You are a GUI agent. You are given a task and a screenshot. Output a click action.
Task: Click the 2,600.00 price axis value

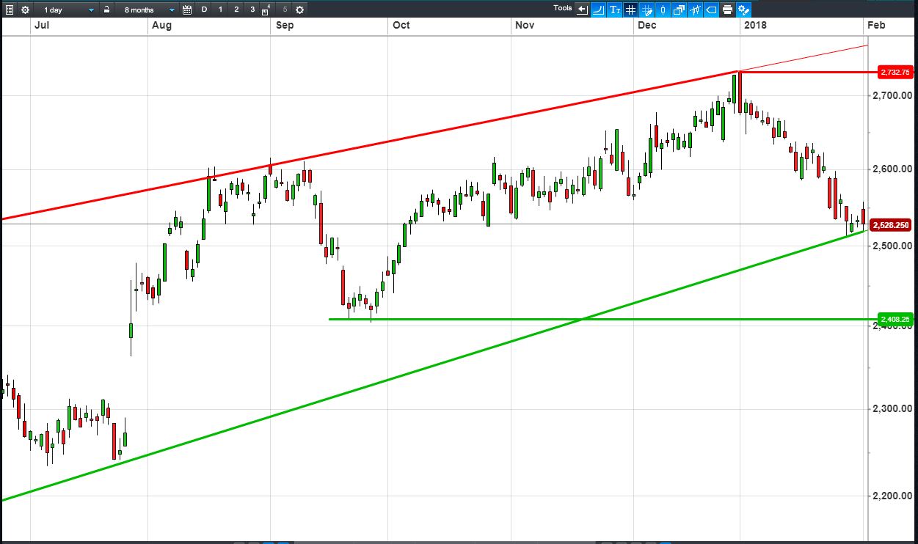pos(893,169)
